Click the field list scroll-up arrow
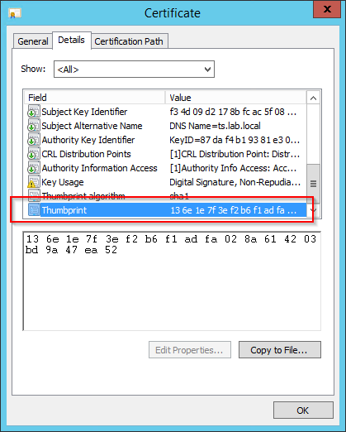This screenshot has height=432, width=346. [x=313, y=98]
